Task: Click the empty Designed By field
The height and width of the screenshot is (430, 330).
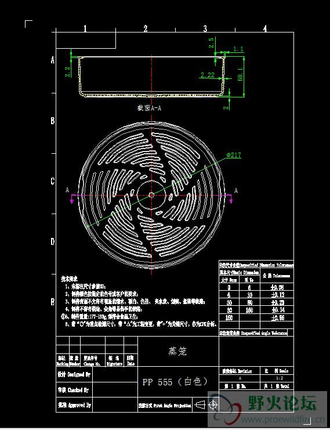Action: [x=115, y=374]
